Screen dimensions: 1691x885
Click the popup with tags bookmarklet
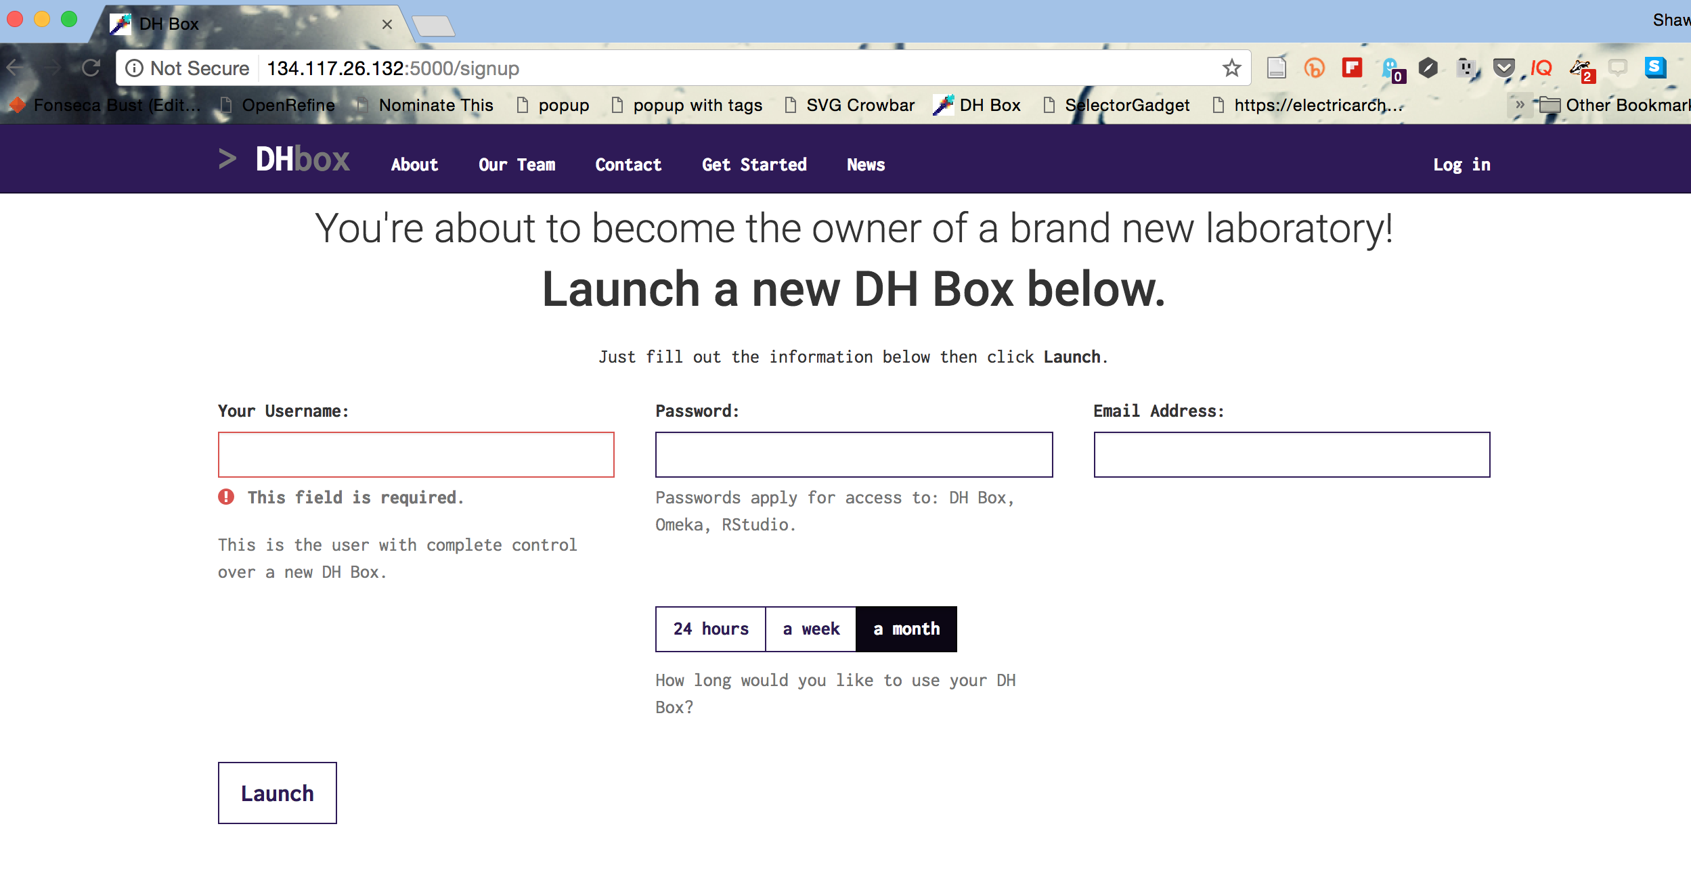[x=686, y=105]
